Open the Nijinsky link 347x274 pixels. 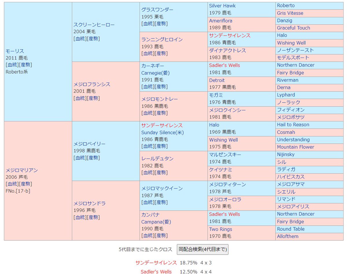pos(286,154)
